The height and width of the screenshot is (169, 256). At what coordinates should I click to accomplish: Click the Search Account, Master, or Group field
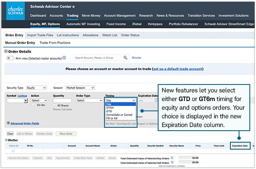click(x=98, y=58)
